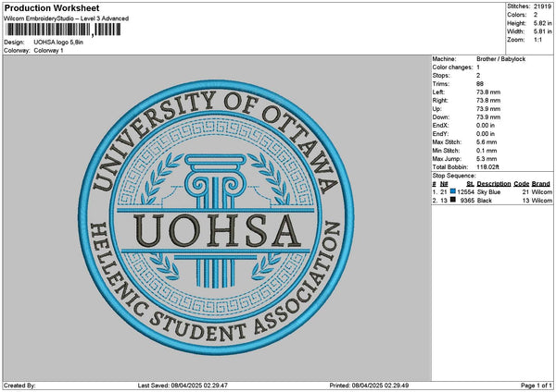Select the UOHSA embroidery design preview
The height and width of the screenshot is (392, 556).
216,217
